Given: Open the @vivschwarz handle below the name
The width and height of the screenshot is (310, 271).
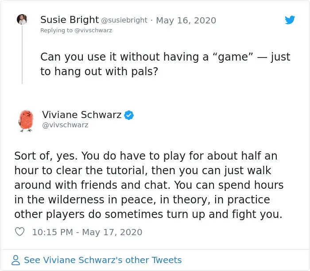Looking at the screenshot, I should pyautogui.click(x=65, y=125).
